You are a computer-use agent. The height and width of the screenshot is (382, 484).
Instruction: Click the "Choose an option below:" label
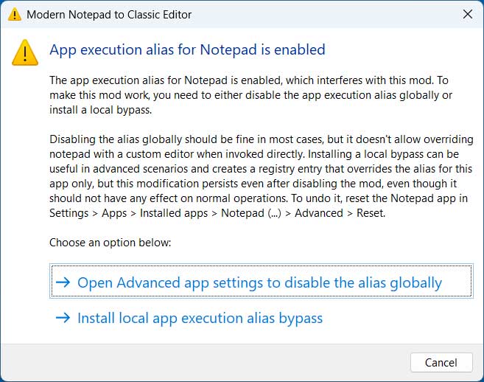coord(111,242)
